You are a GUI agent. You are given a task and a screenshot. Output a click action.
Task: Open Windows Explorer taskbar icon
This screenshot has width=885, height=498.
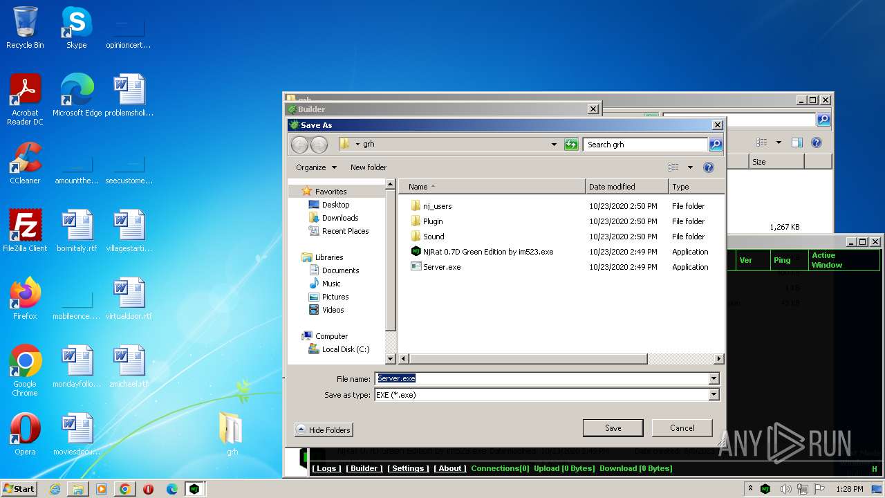[78, 489]
